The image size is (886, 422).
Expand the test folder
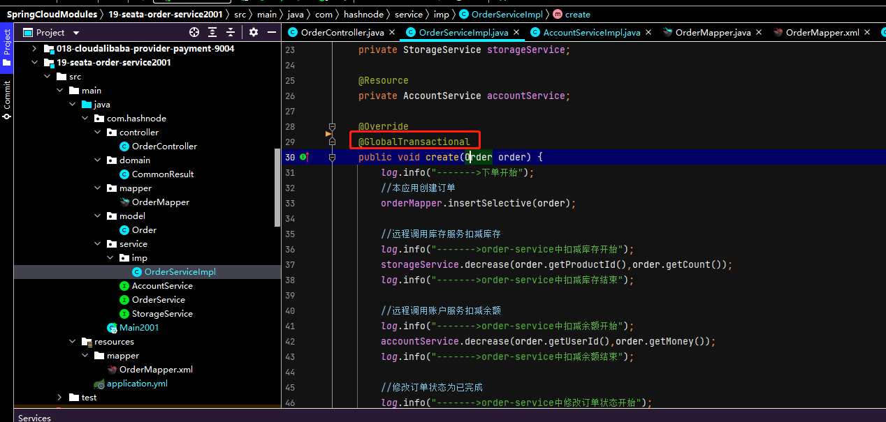pos(60,398)
